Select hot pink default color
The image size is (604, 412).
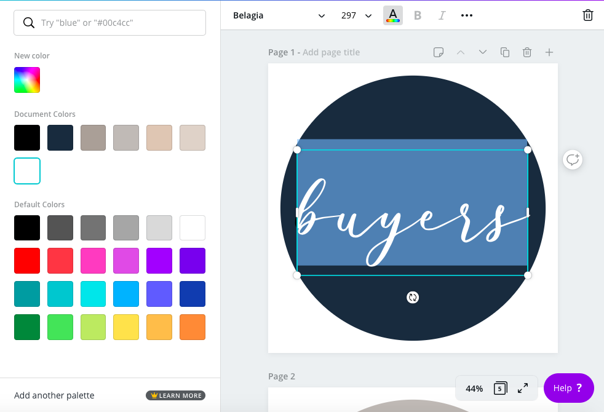point(93,261)
